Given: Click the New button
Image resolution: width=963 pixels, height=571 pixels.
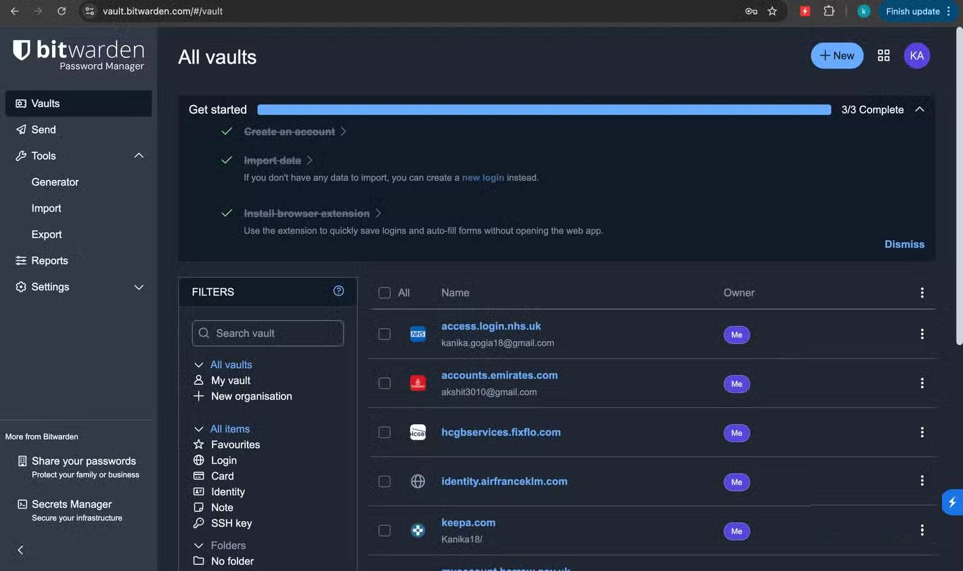Looking at the screenshot, I should pyautogui.click(x=837, y=55).
